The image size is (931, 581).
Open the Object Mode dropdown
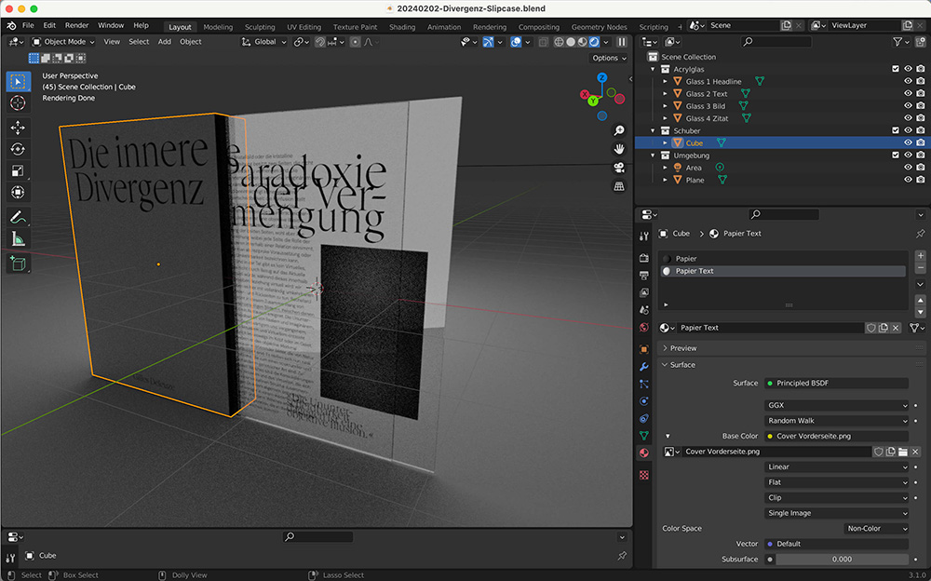click(64, 42)
